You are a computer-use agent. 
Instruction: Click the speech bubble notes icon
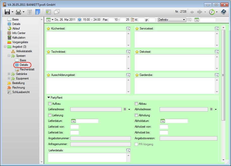click(57, 12)
